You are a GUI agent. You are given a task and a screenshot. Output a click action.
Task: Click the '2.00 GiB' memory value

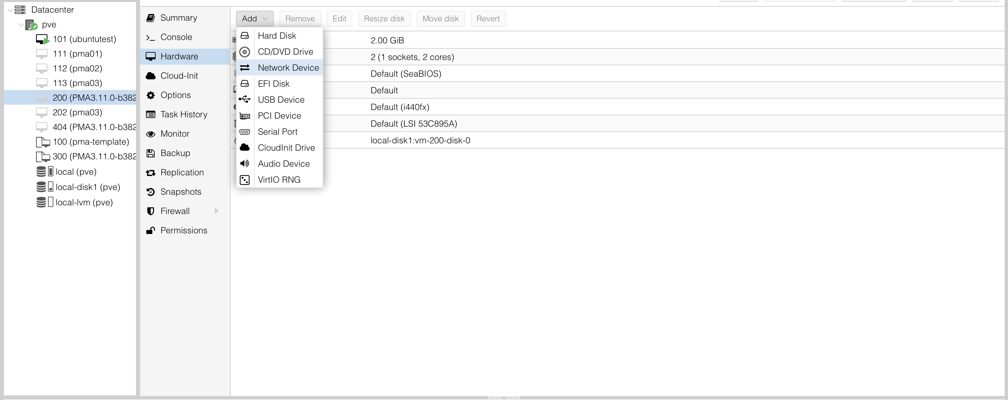coord(387,40)
